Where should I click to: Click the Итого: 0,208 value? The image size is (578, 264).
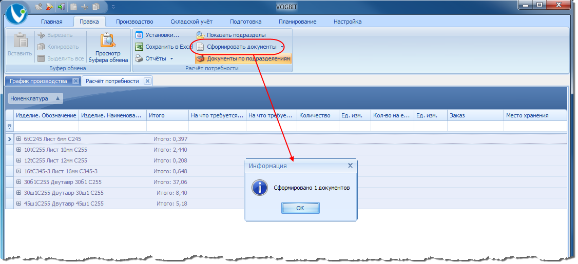tap(170, 160)
